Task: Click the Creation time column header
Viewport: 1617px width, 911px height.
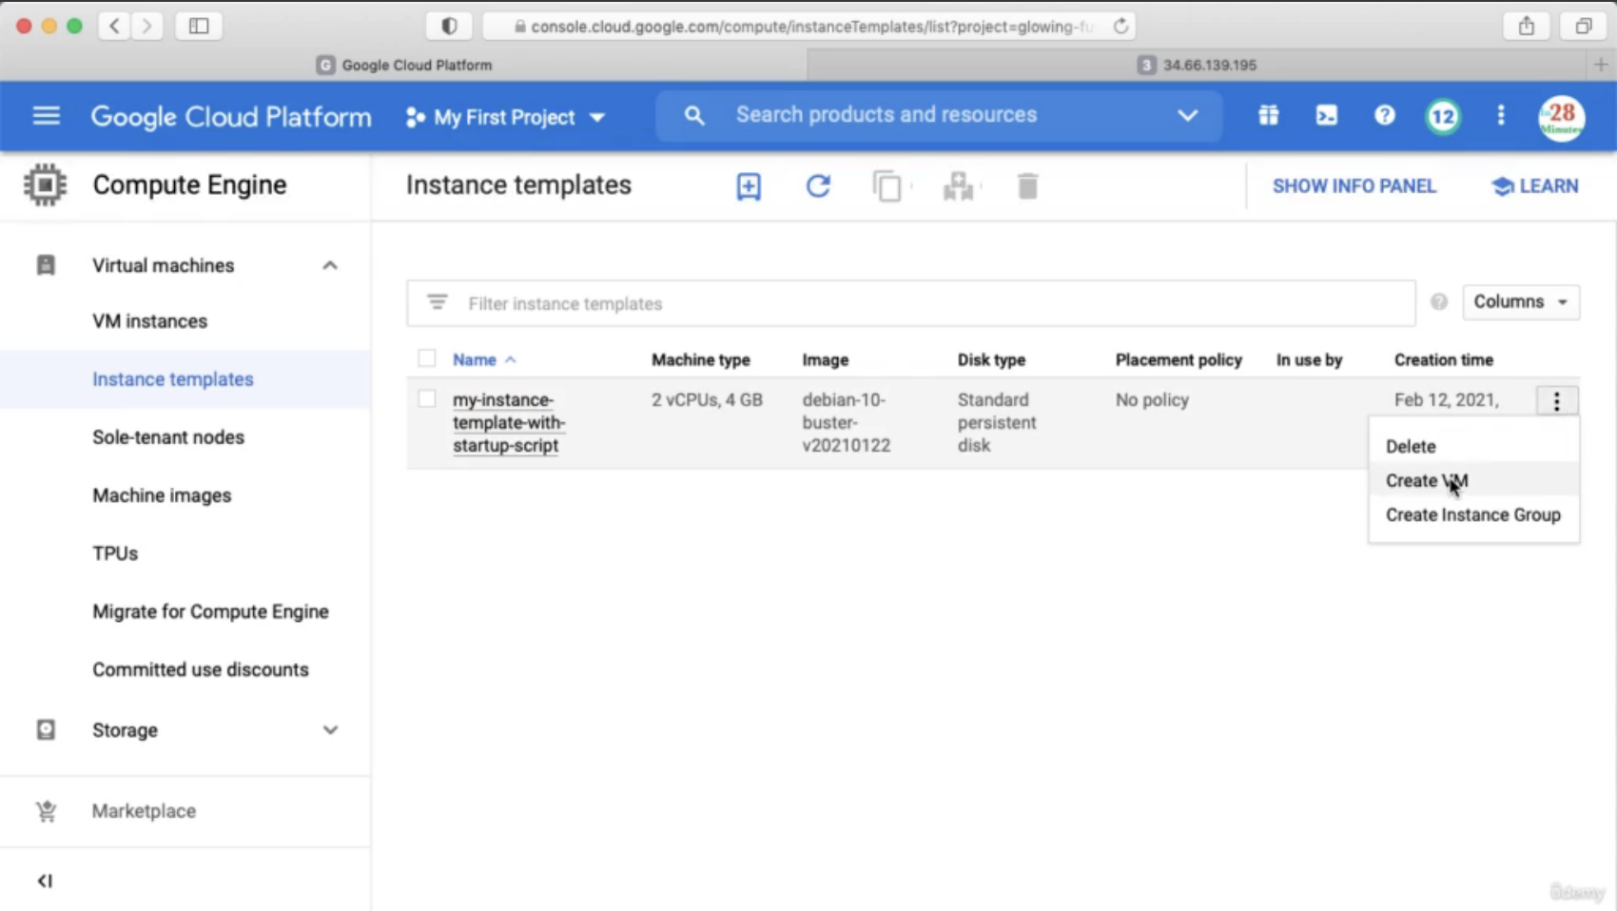Action: coord(1443,359)
